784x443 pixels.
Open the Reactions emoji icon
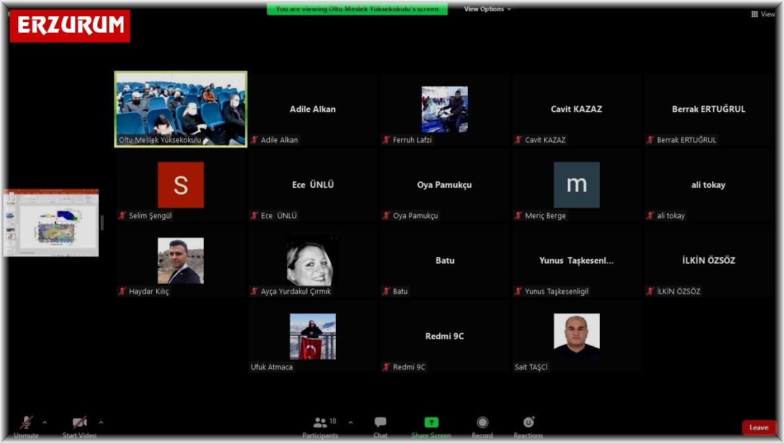click(x=529, y=423)
